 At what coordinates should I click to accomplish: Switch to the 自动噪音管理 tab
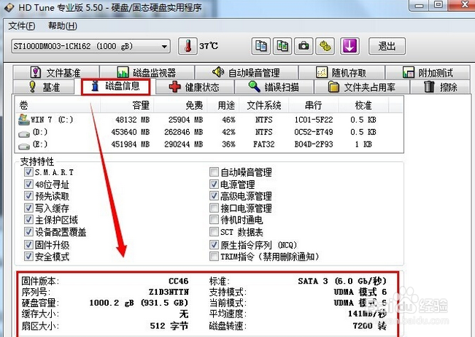[247, 73]
